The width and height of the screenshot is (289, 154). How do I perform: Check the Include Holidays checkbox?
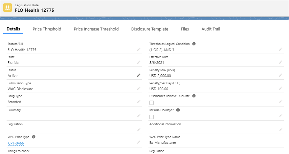click(151, 117)
